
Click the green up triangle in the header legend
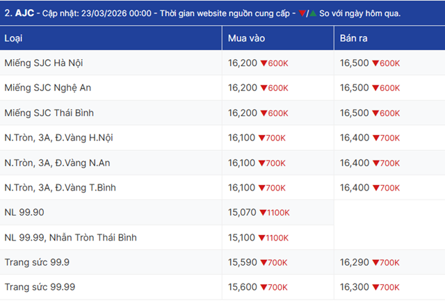coord(313,13)
